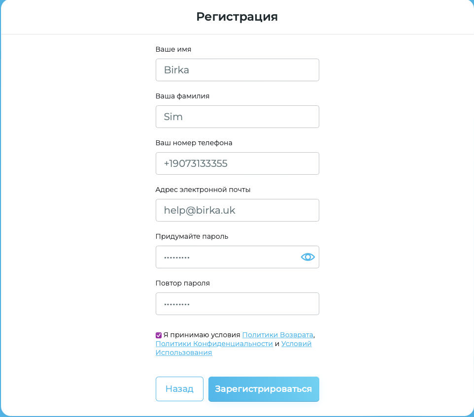This screenshot has width=474, height=417.
Task: Go back with the Назад button
Action: [179, 389]
